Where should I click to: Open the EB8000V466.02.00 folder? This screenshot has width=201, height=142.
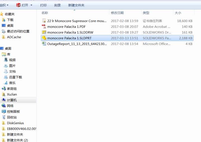click(22, 129)
